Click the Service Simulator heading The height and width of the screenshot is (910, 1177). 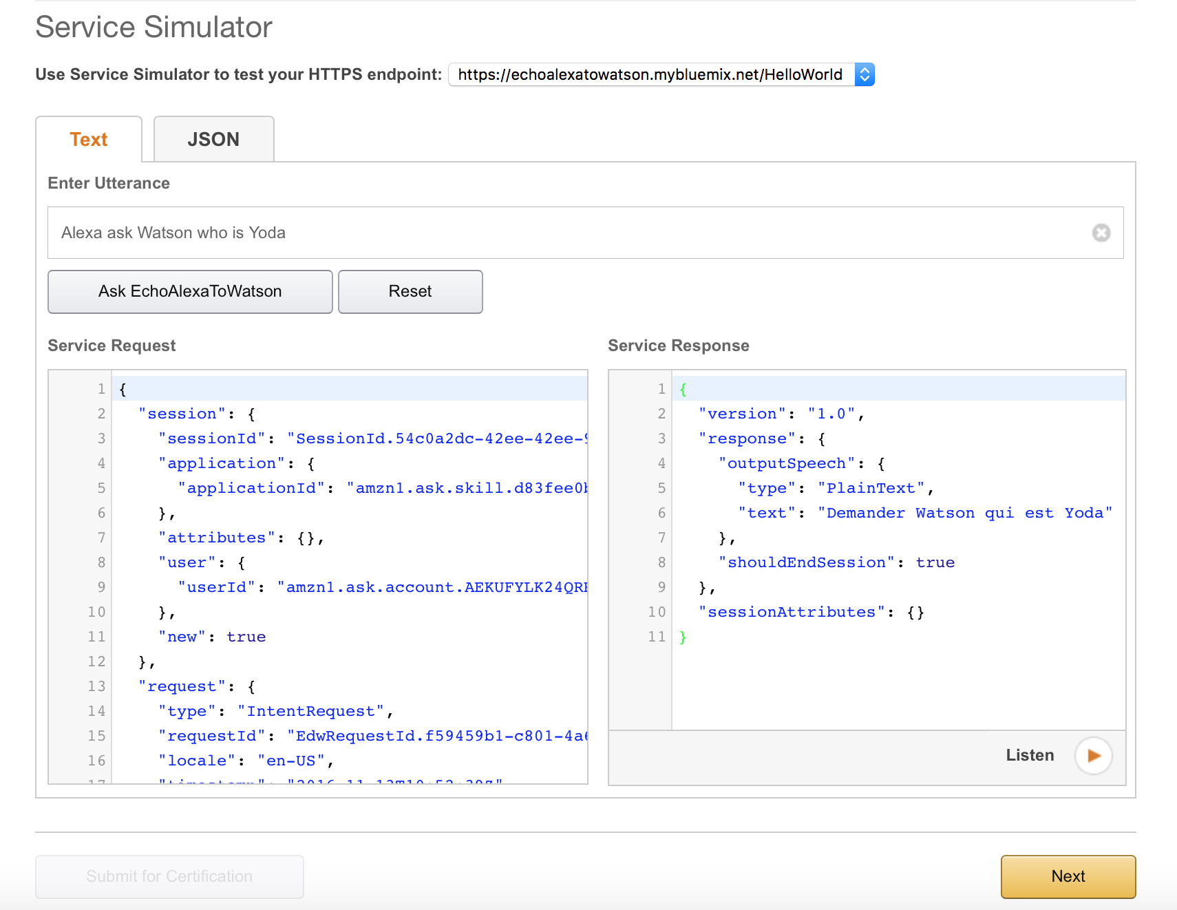[154, 28]
